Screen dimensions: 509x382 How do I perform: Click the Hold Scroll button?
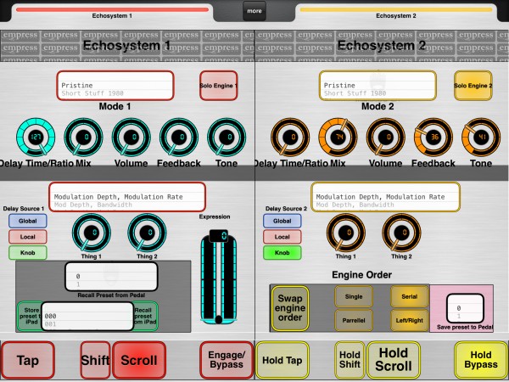[394, 360]
